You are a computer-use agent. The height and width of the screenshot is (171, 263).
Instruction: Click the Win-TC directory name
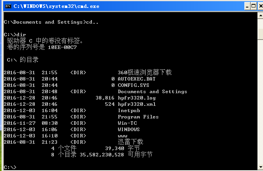(x=127, y=123)
